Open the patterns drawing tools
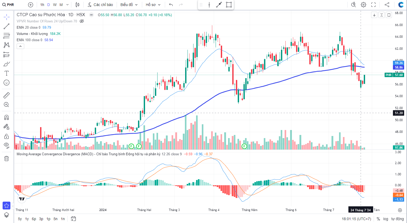The height and width of the screenshot is (223, 407). 7,45
